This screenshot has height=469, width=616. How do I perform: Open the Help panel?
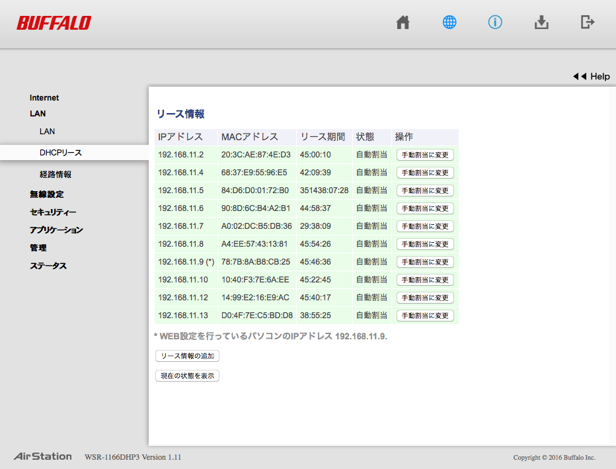(592, 76)
